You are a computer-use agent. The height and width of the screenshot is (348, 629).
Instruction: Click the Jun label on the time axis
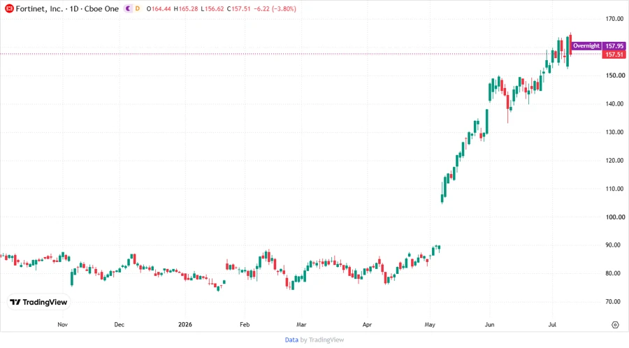(x=489, y=324)
